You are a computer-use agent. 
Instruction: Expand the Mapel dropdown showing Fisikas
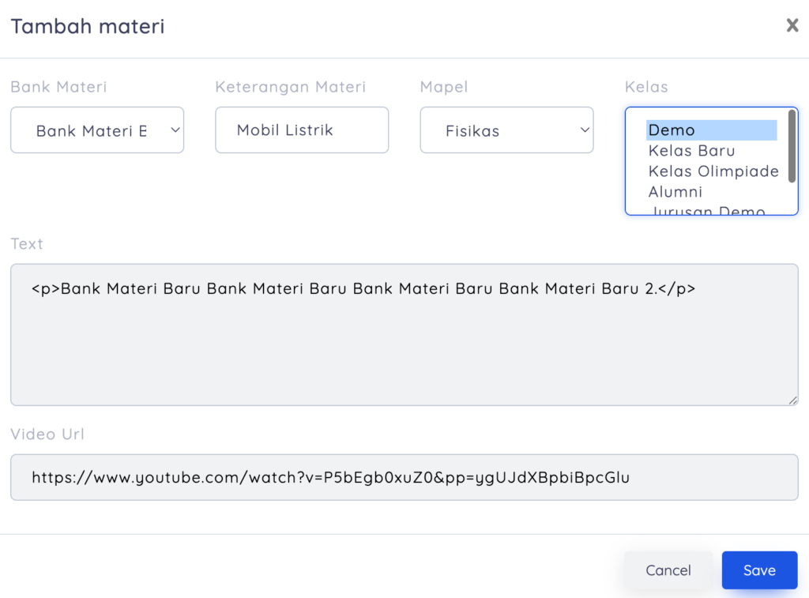(506, 130)
